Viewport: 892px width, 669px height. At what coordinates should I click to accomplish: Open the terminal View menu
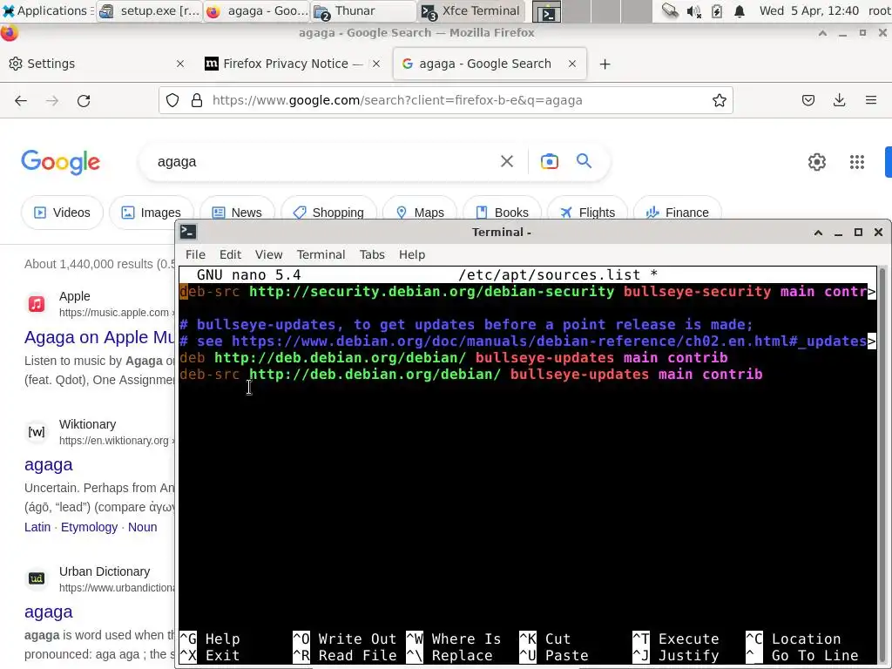[x=268, y=254]
